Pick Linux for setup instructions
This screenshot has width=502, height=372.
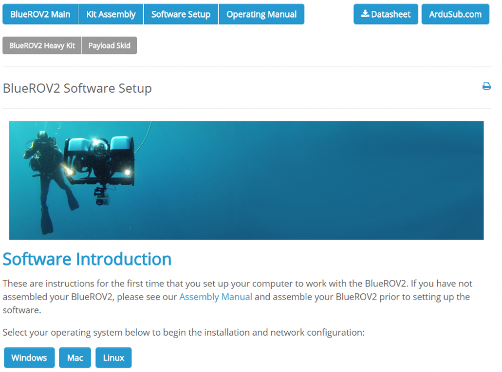click(113, 358)
